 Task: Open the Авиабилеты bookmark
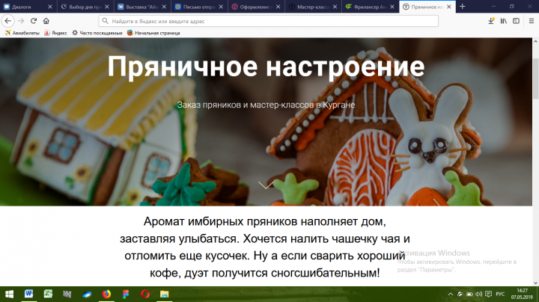click(22, 33)
